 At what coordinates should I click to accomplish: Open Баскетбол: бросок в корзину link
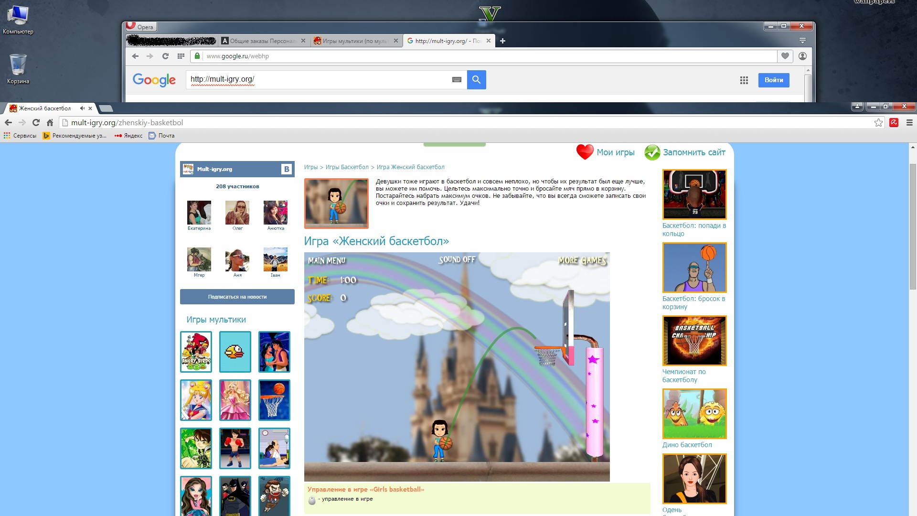[693, 303]
